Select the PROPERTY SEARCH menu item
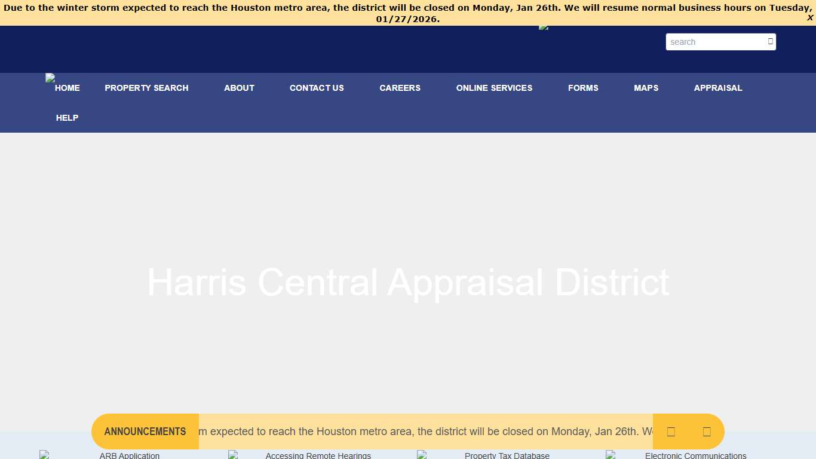 click(146, 87)
